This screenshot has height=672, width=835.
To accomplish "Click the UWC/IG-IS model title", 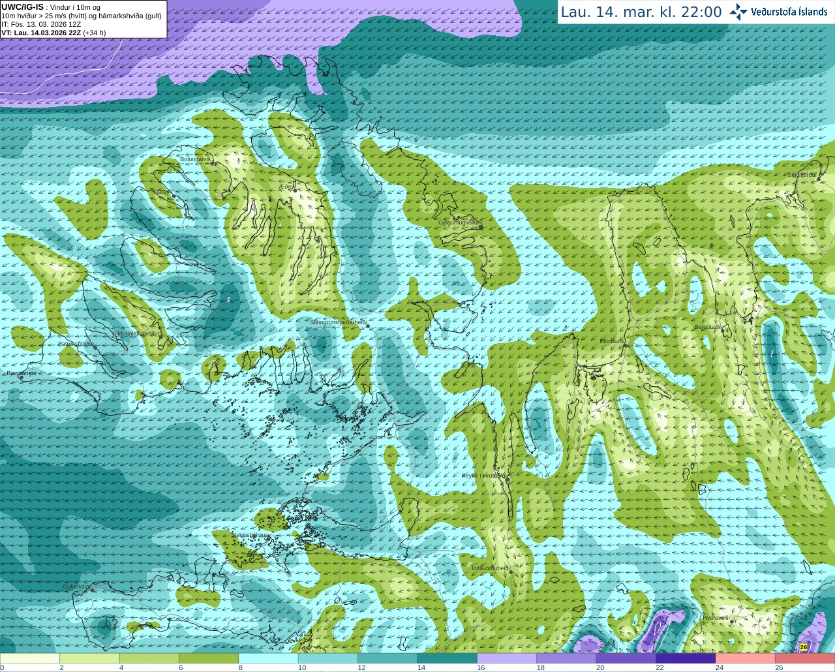I will pos(23,7).
